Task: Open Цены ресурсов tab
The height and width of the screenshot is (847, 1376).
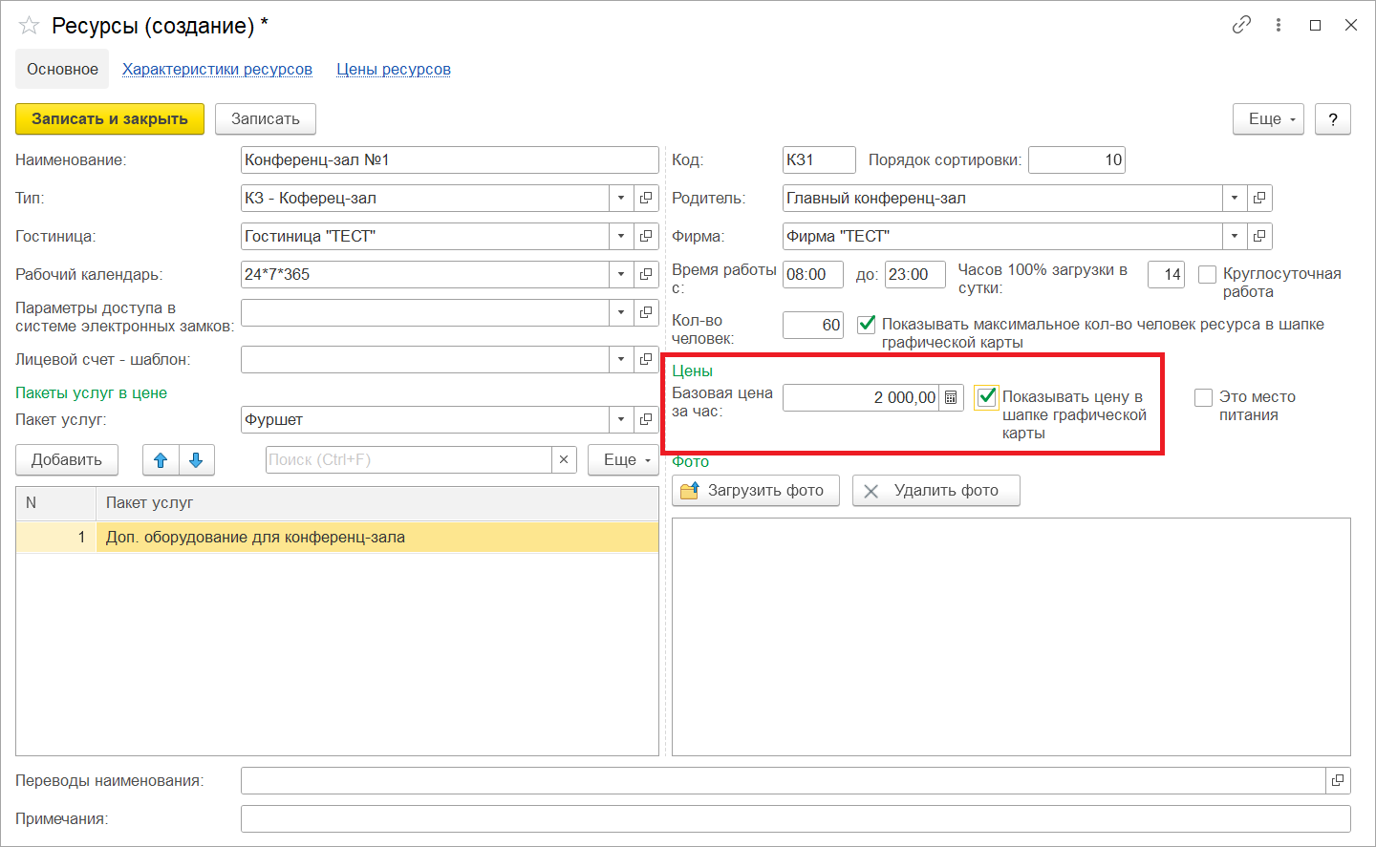Action: click(x=394, y=69)
